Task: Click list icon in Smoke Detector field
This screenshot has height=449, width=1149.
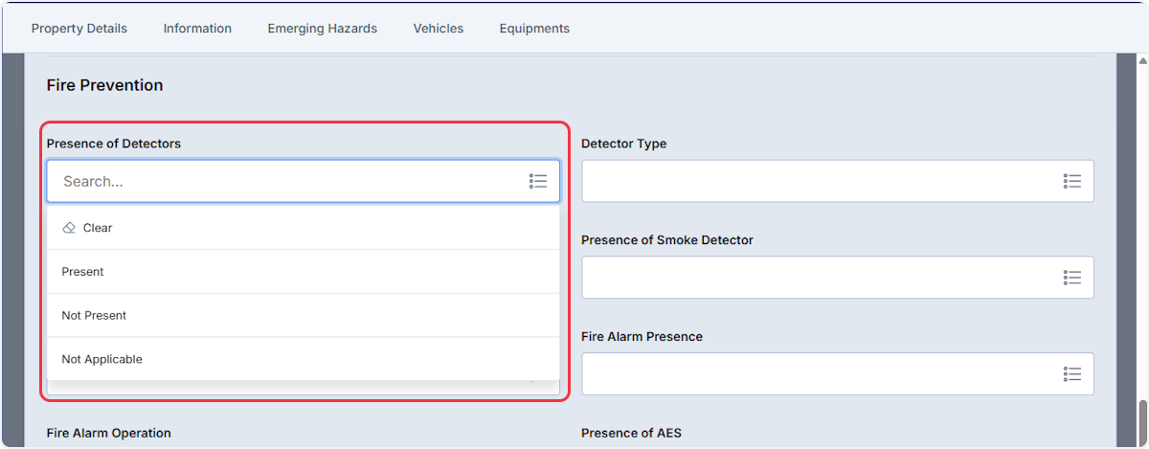Action: point(1072,278)
